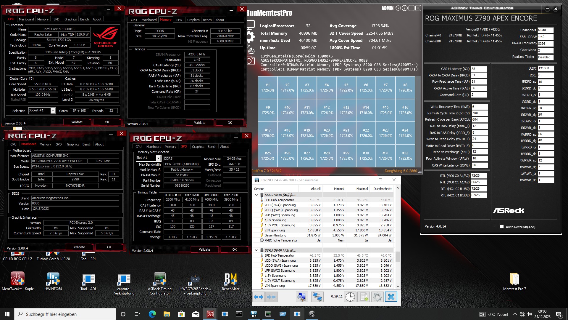The height and width of the screenshot is (320, 568).
Task: Collapse DDR5 DIMM [#2] sensor group
Action: click(256, 250)
